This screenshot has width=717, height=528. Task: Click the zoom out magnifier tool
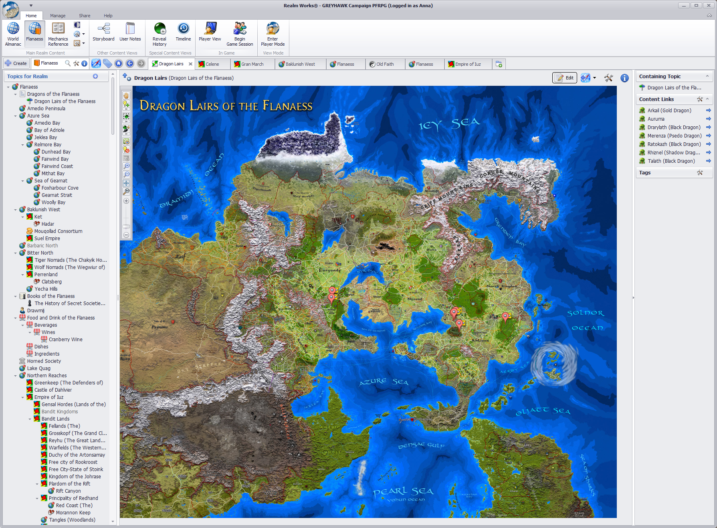[x=126, y=174]
